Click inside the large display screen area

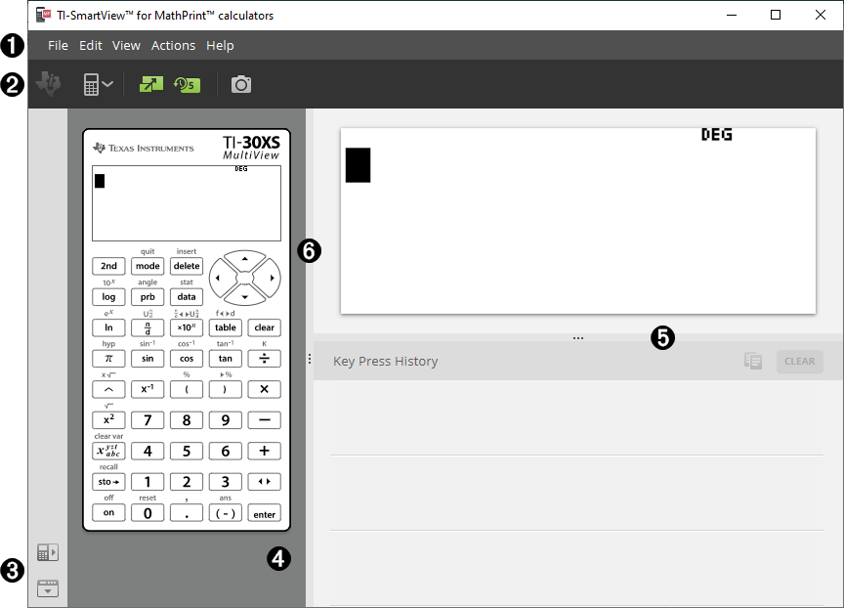578,220
